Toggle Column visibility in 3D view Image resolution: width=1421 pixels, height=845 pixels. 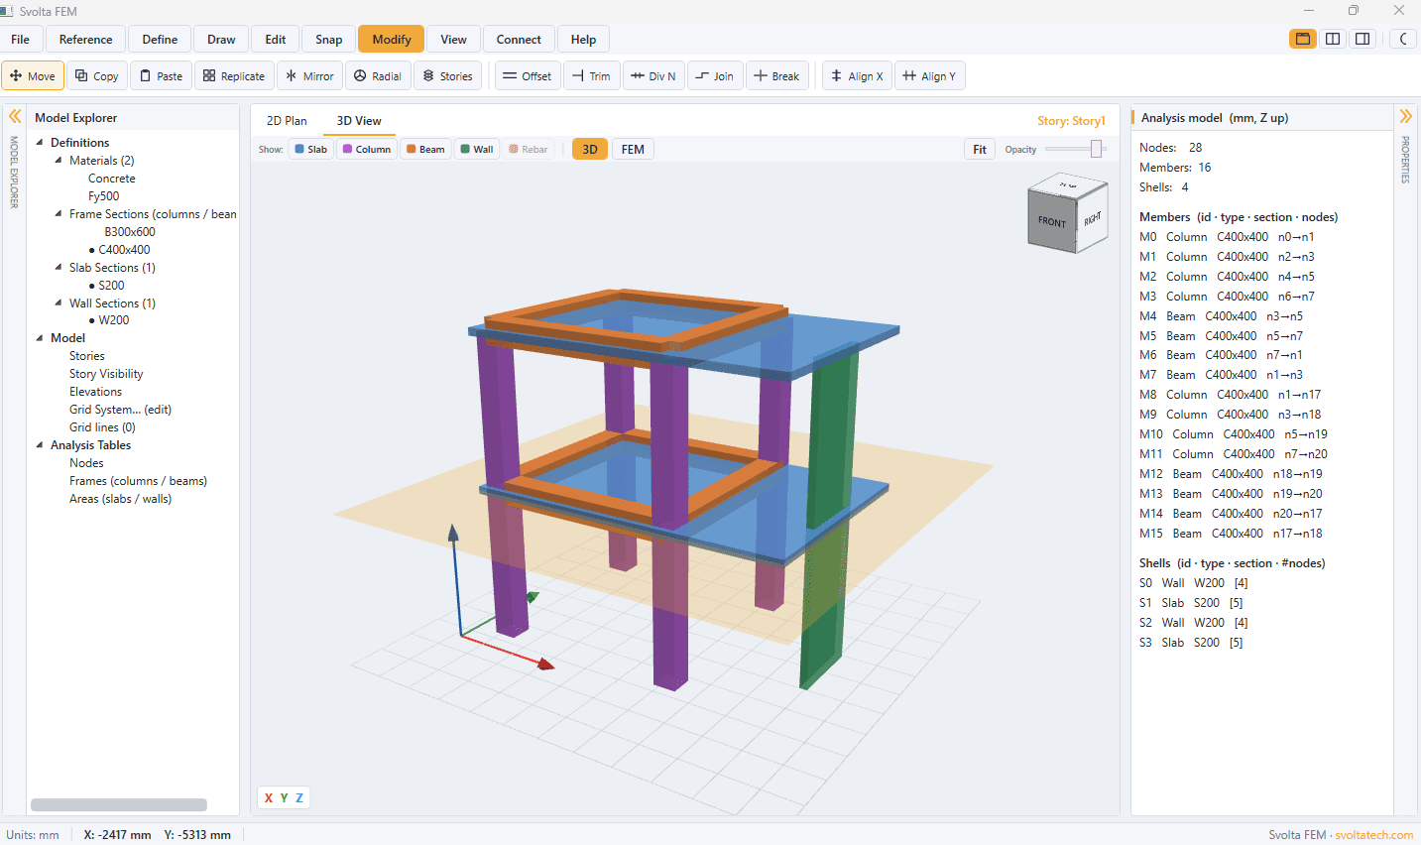(x=367, y=150)
